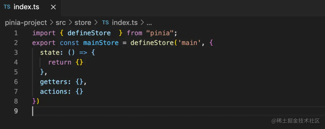Click the TS icon in breadcrumb
325x129 pixels.
pyautogui.click(x=105, y=22)
